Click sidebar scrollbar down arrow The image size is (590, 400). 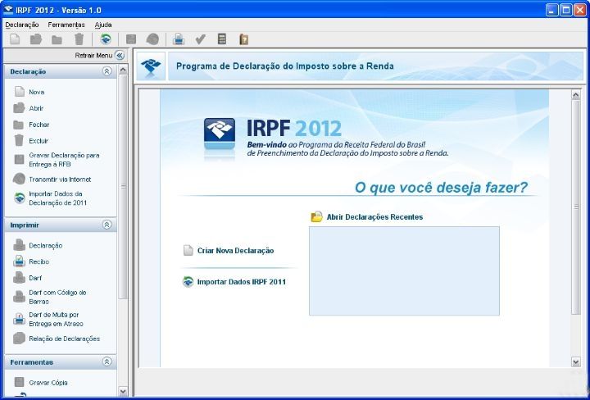(x=123, y=391)
